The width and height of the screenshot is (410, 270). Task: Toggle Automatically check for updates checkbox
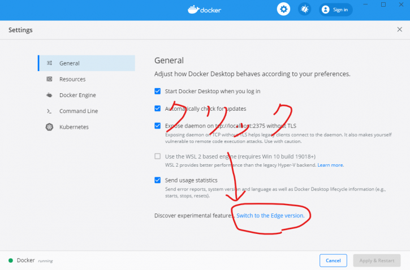coord(157,108)
